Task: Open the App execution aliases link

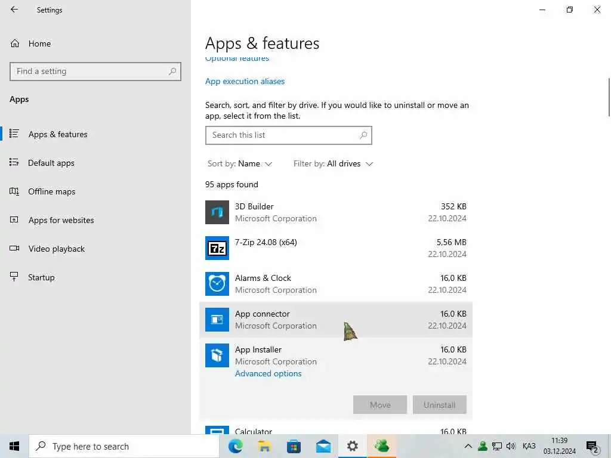Action: (245, 81)
